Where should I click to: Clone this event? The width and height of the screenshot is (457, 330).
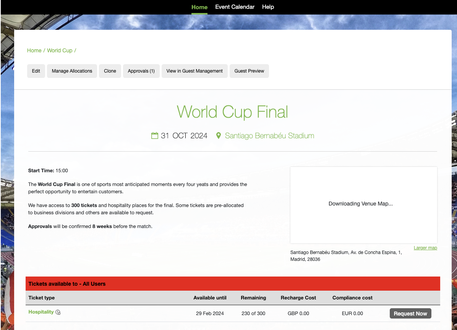click(110, 71)
